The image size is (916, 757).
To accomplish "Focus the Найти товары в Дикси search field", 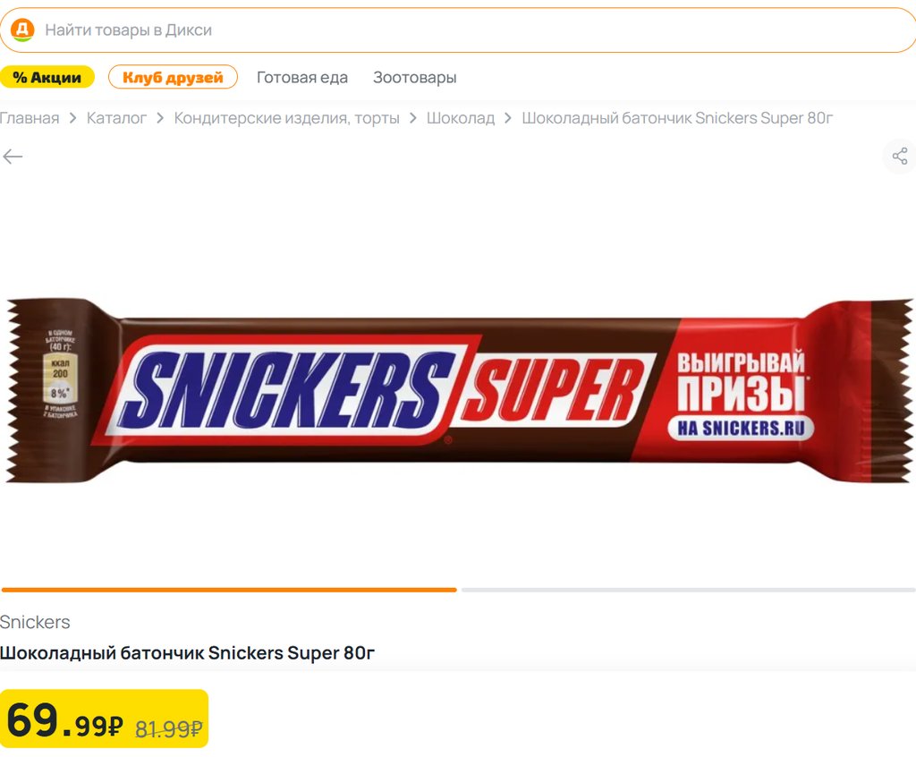I will pyautogui.click(x=458, y=30).
